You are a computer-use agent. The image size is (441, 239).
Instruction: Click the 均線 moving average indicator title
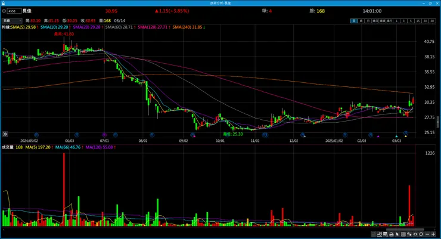coord(6,27)
